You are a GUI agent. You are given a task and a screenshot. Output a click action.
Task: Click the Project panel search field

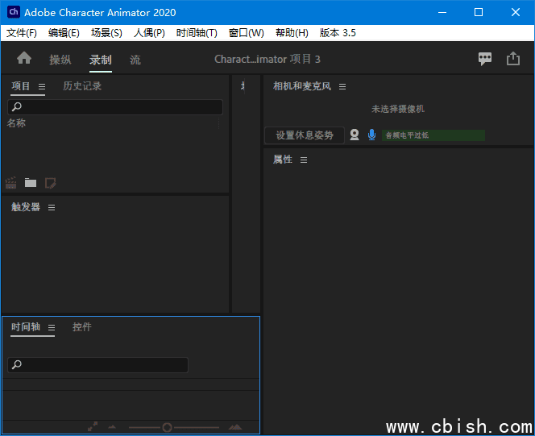click(x=115, y=106)
